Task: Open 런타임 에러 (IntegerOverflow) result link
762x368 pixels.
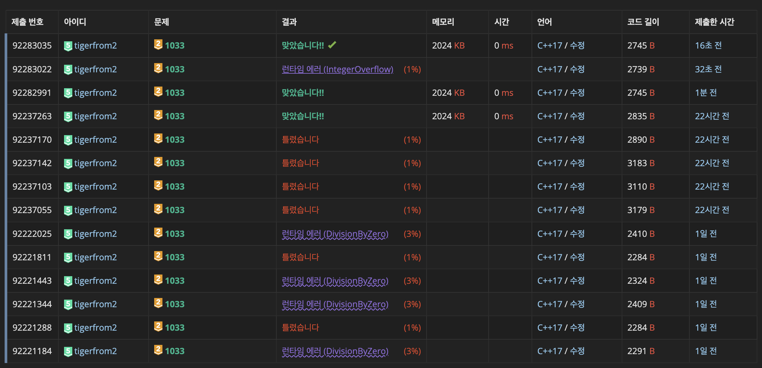Action: (337, 69)
